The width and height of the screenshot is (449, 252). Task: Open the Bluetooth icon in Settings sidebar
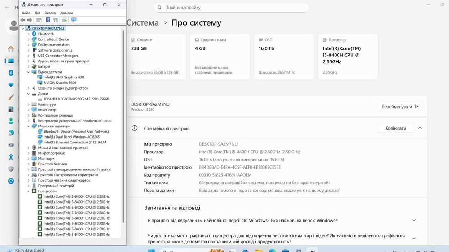[11, 73]
